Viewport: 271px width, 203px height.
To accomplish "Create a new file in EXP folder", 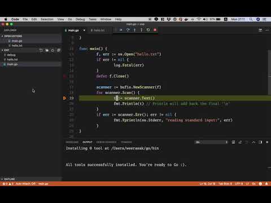I will [41, 50].
